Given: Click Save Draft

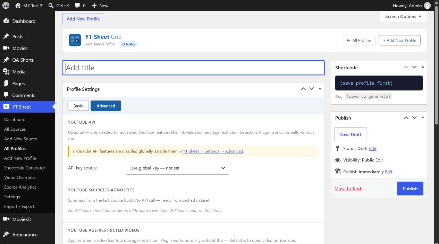Looking at the screenshot, I should point(351,134).
